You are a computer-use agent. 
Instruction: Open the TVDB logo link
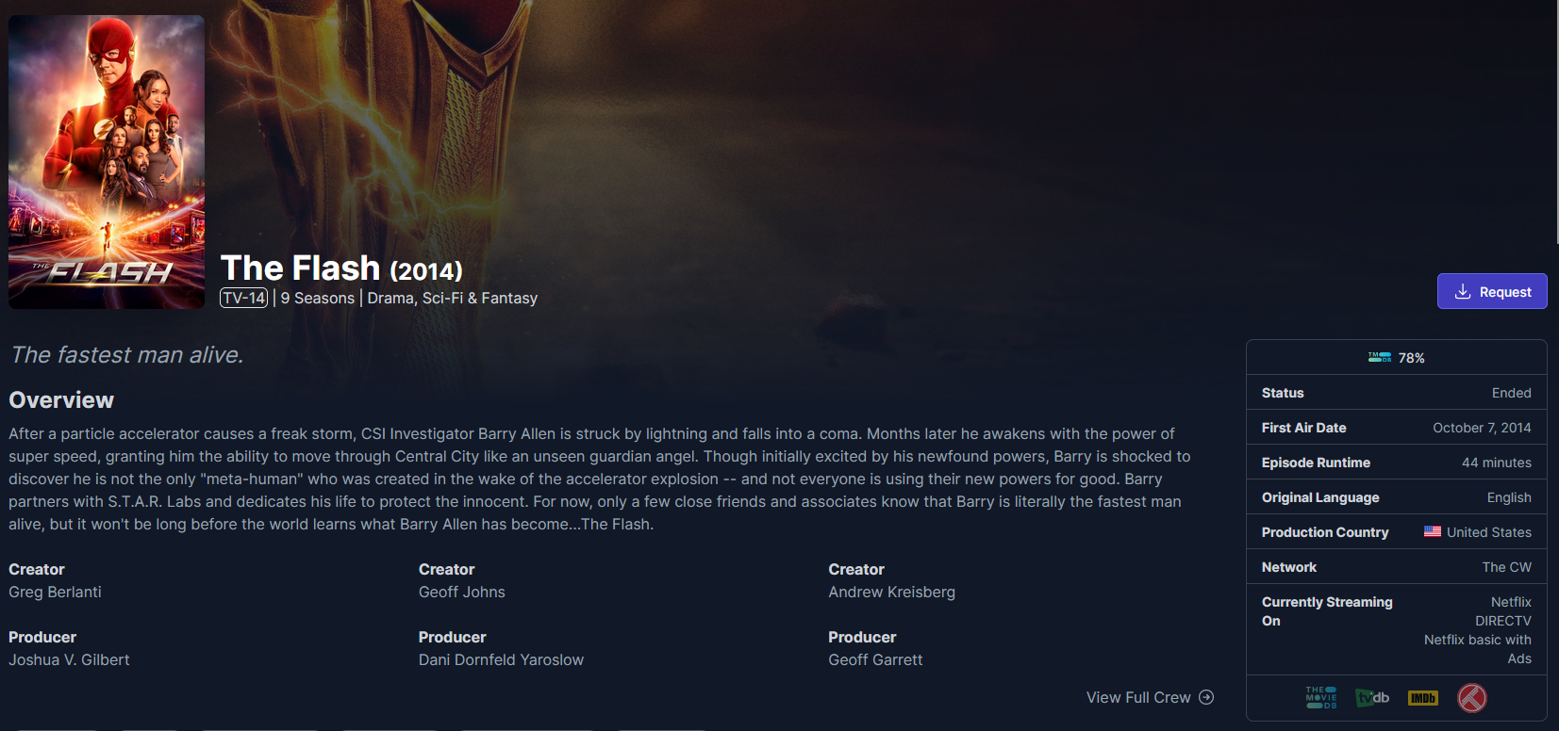tap(1372, 698)
